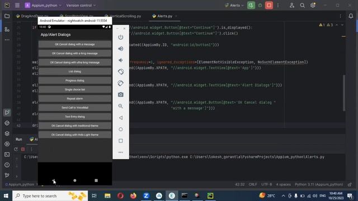
Task: Select the Run panel tab label
Action: [x=18, y=139]
